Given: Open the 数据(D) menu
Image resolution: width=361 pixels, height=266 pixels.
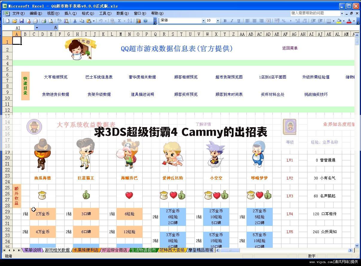Looking at the screenshot, I should [x=122, y=13].
